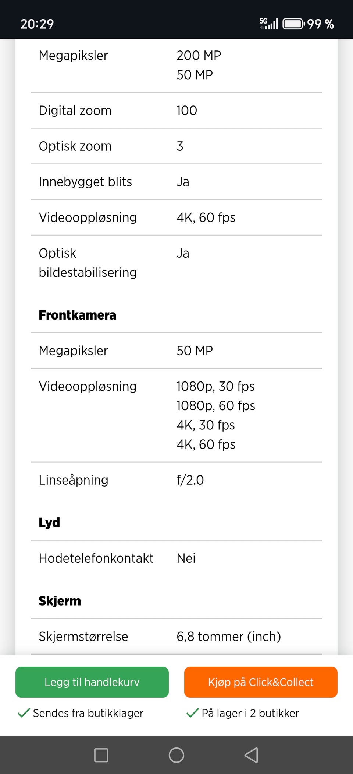Open the På lager i 2 butikker info
The height and width of the screenshot is (774, 353).
[x=250, y=713]
